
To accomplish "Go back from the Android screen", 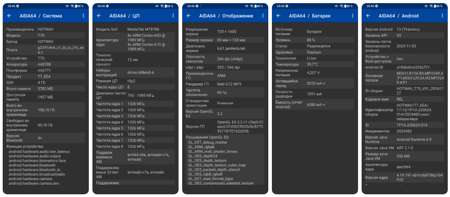I will pyautogui.click(x=368, y=16).
